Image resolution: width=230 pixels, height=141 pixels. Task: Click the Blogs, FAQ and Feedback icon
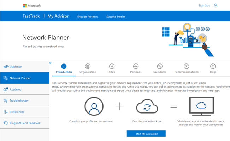pos(5,123)
